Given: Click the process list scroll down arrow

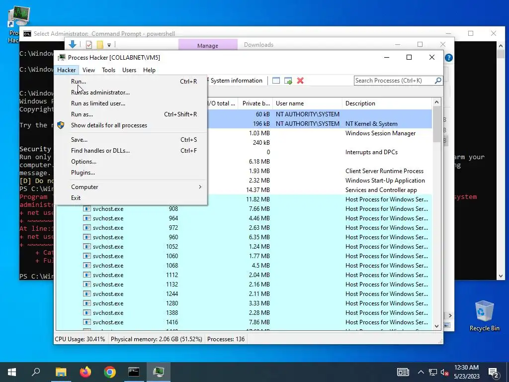Looking at the screenshot, I should click(436, 326).
